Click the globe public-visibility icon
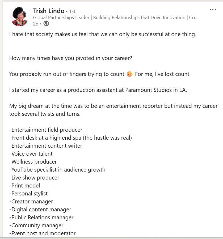 (x=46, y=24)
